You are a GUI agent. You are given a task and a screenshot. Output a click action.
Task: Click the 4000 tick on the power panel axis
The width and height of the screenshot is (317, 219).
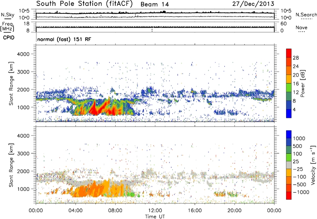[x=23, y=54]
